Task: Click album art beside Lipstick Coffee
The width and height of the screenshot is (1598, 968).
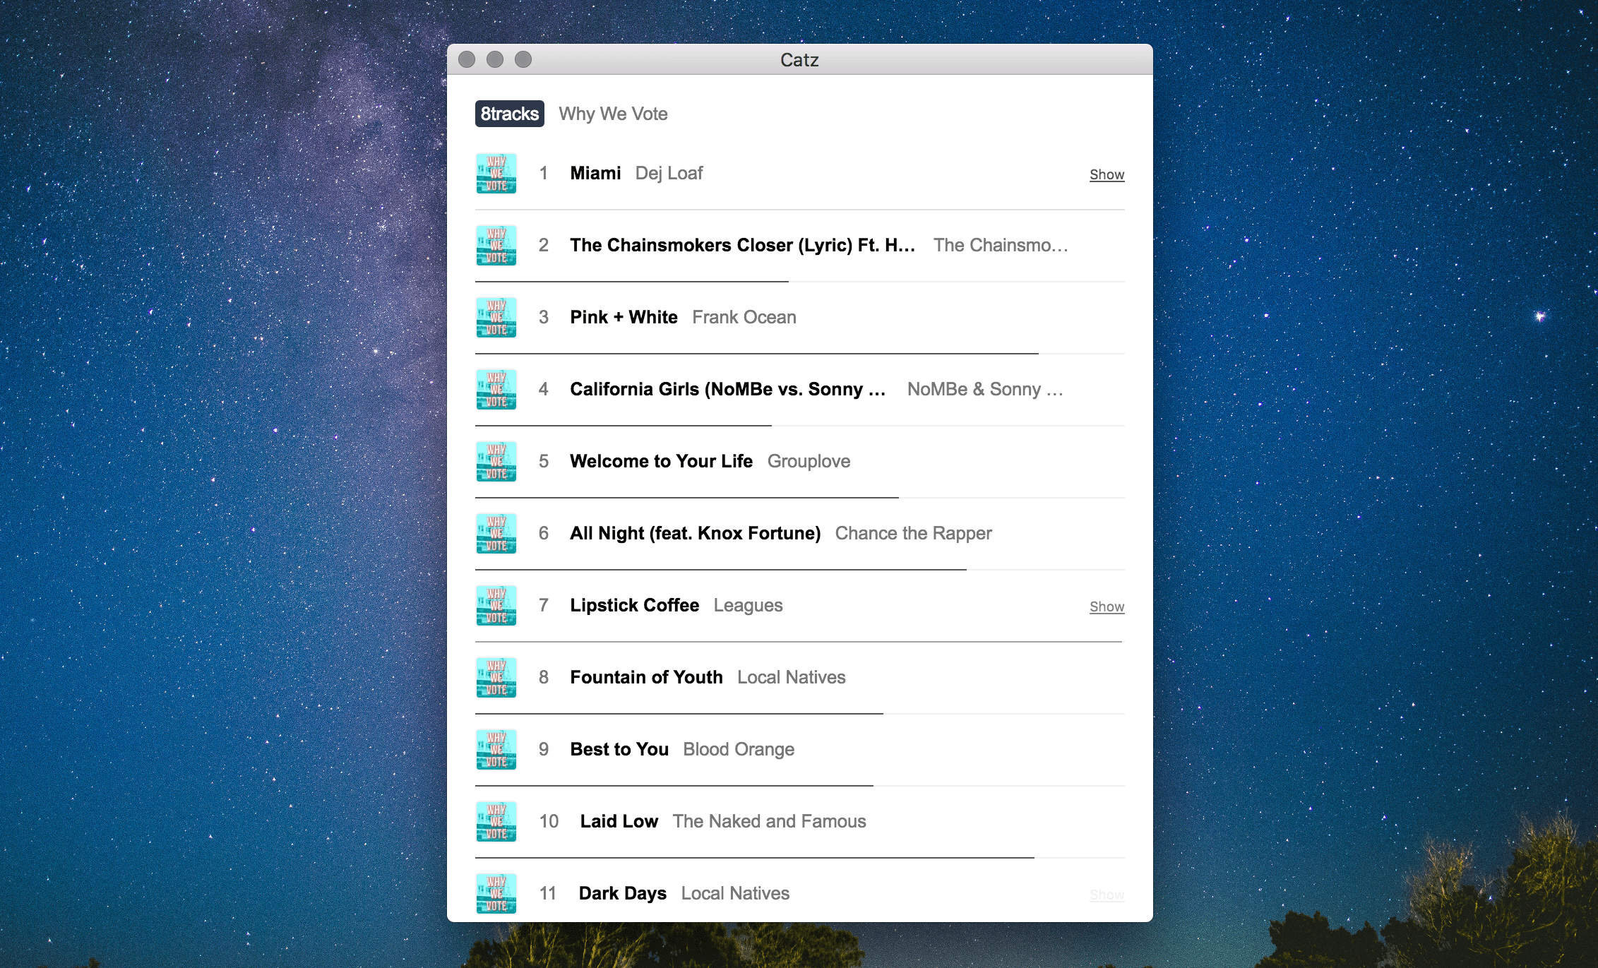Action: (496, 605)
